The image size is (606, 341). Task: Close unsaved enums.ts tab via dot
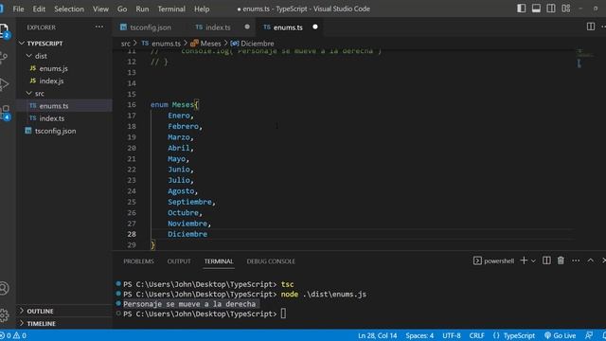point(315,27)
